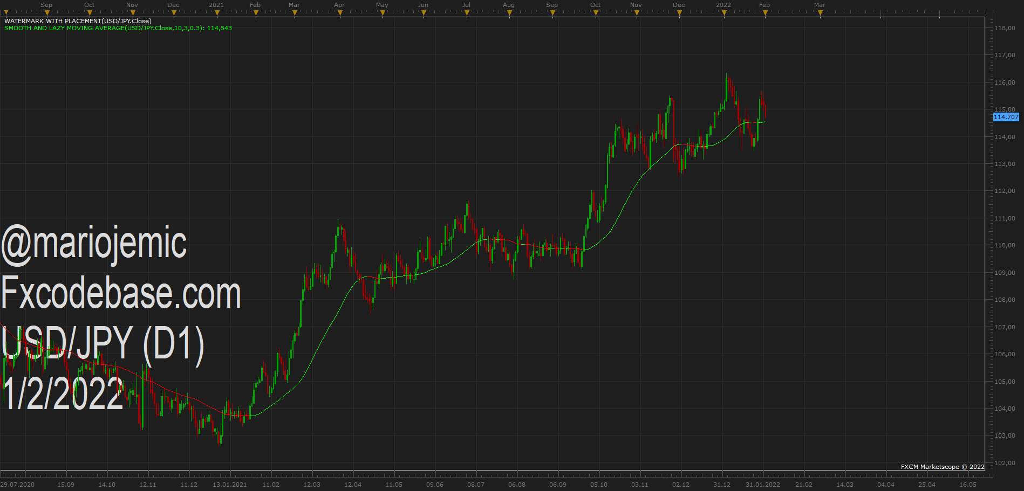Click the 111,00 price axis label

pos(1005,218)
